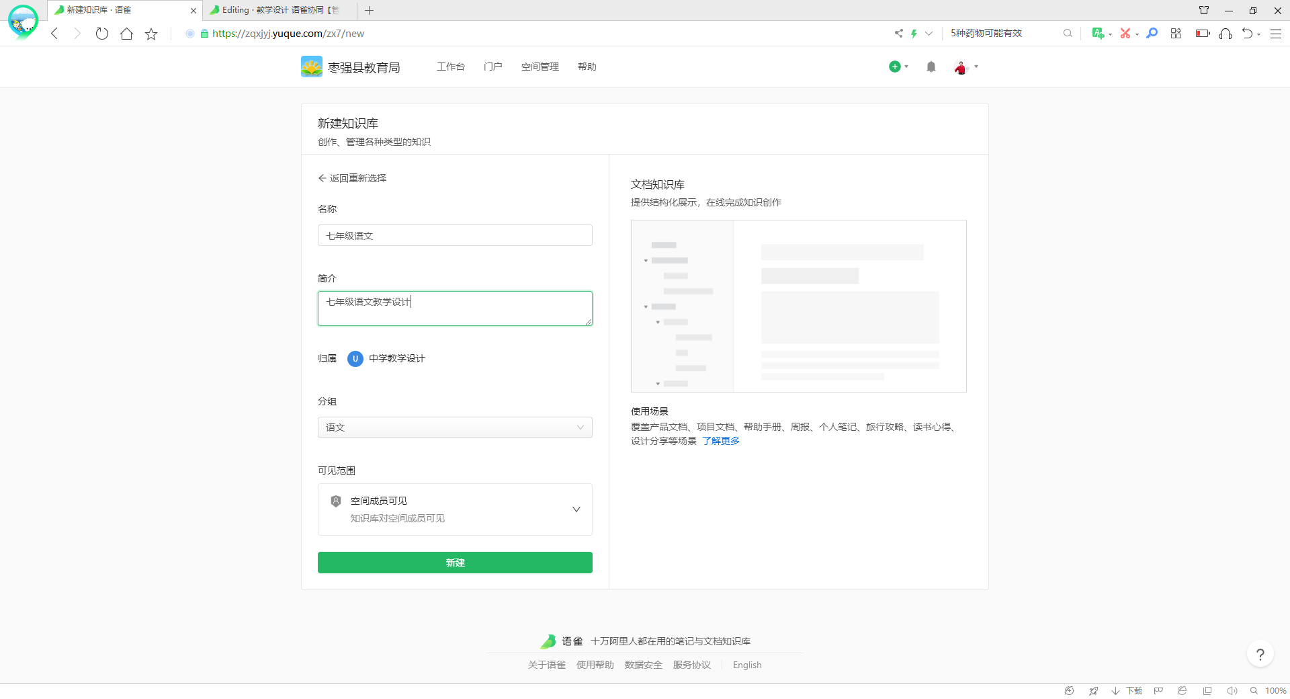
Task: Click 返回重新选择 back link
Action: pyautogui.click(x=352, y=178)
